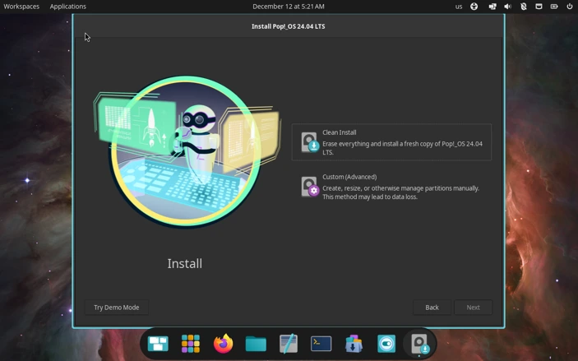The width and height of the screenshot is (578, 361).
Task: Click 'Erase everything and install a fresh copy' description
Action: (403, 148)
